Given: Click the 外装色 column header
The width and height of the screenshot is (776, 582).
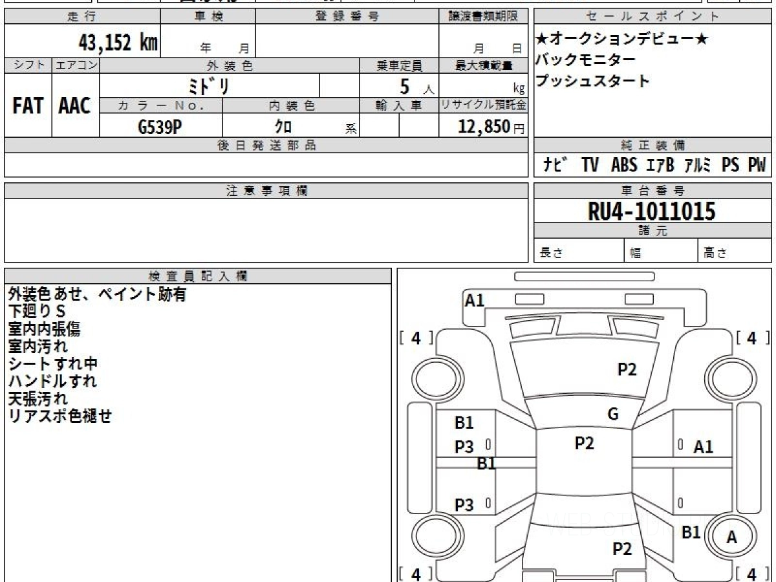Looking at the screenshot, I should (230, 65).
